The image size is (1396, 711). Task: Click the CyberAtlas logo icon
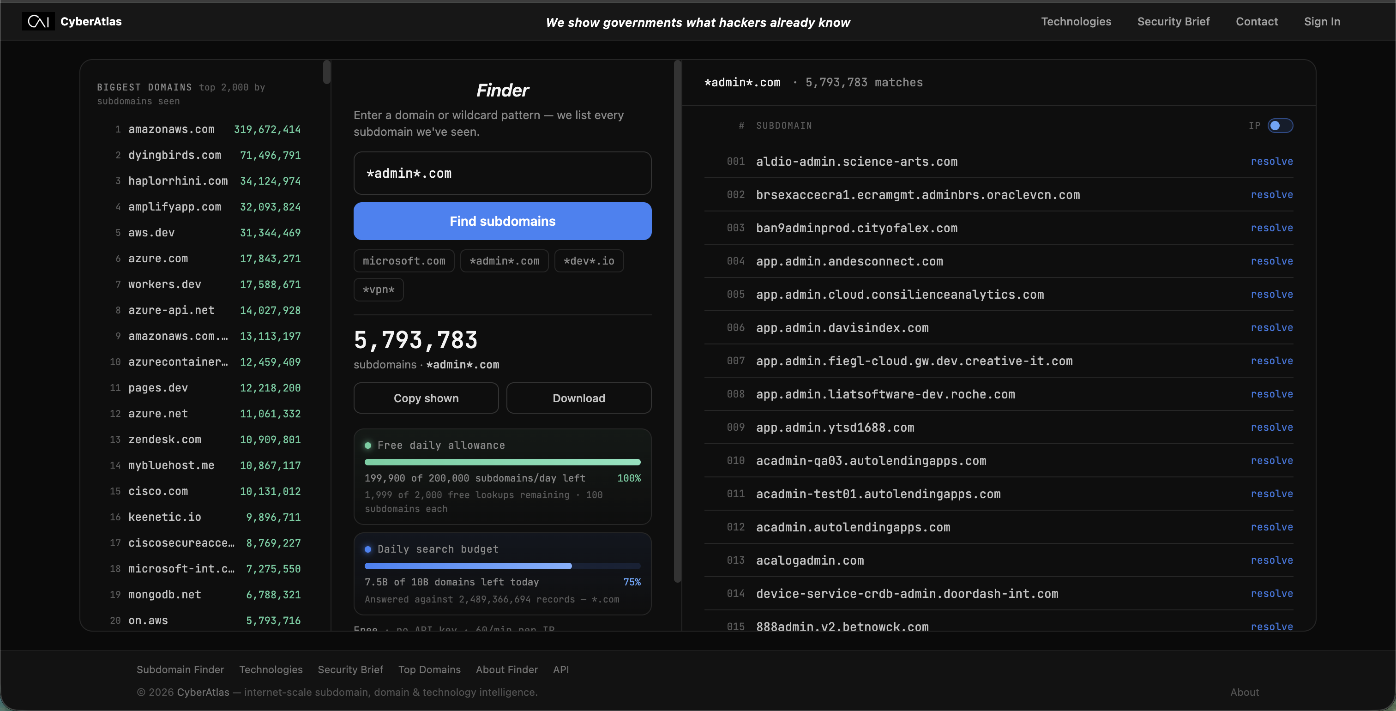(38, 22)
